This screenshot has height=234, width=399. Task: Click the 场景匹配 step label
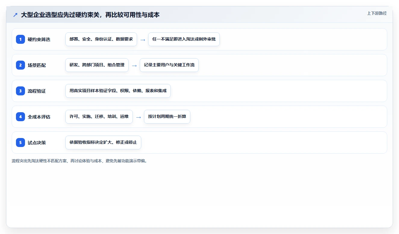[x=37, y=65]
